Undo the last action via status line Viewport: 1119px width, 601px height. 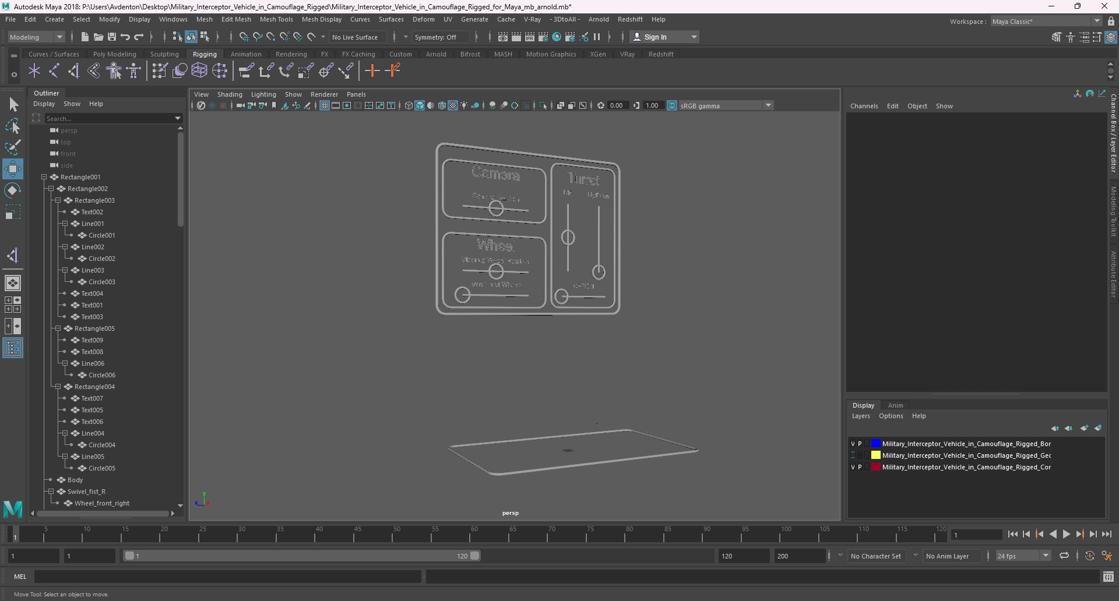click(125, 37)
